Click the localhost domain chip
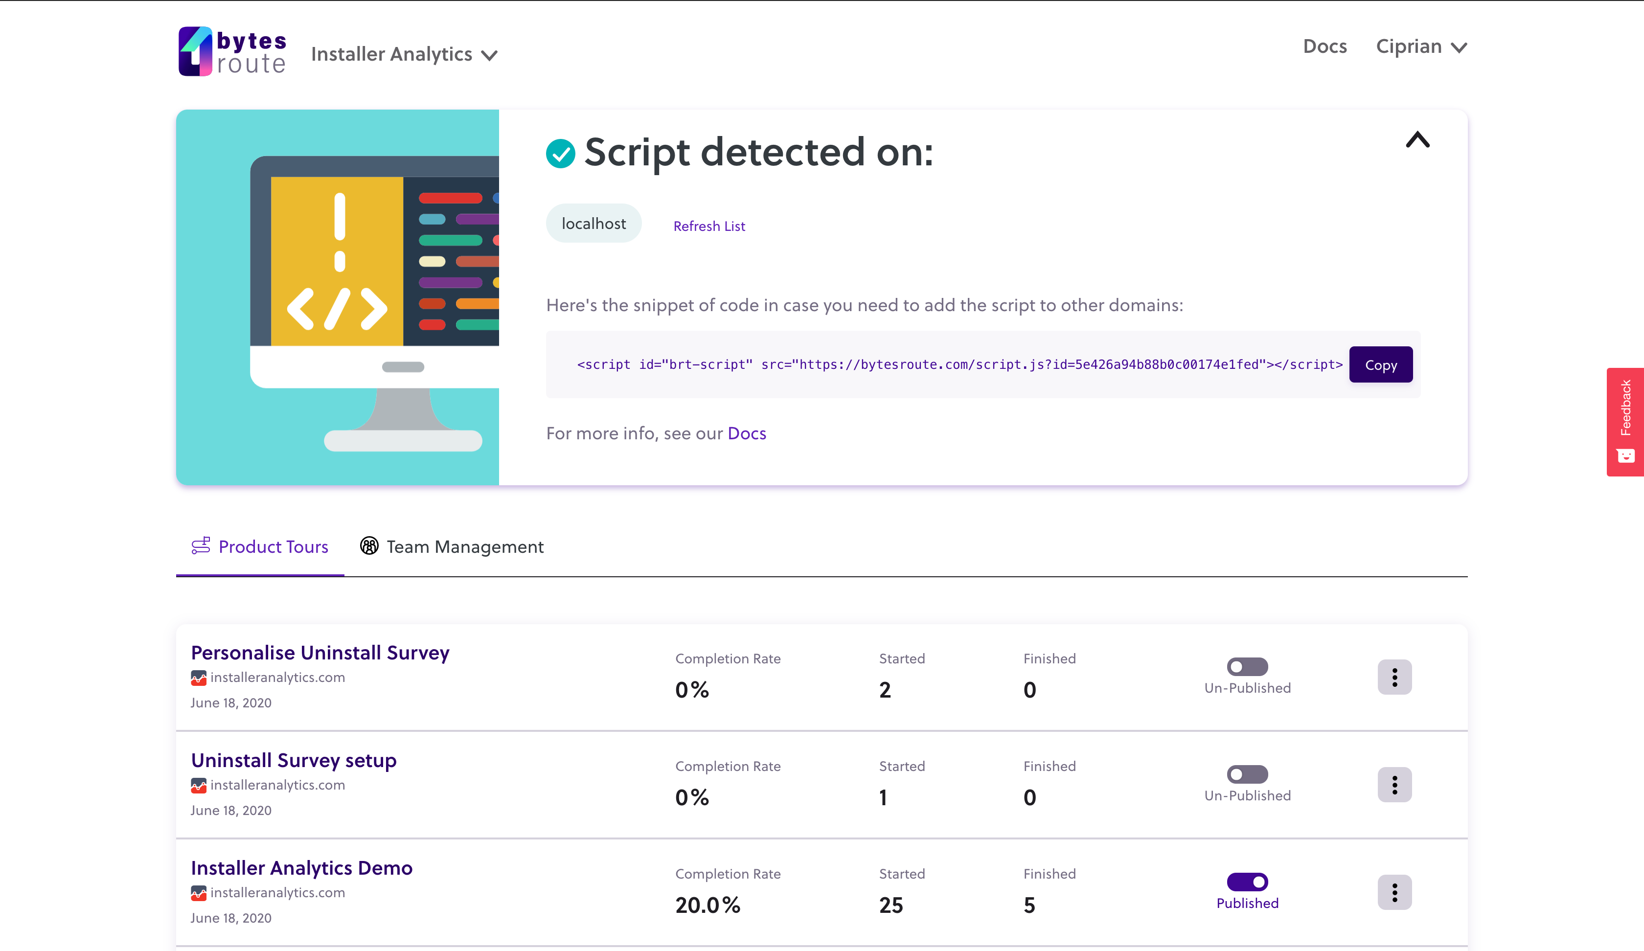 click(593, 223)
